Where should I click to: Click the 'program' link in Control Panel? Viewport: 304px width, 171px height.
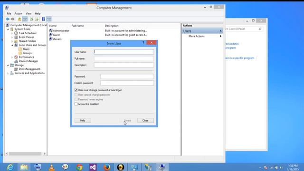tap(230, 48)
